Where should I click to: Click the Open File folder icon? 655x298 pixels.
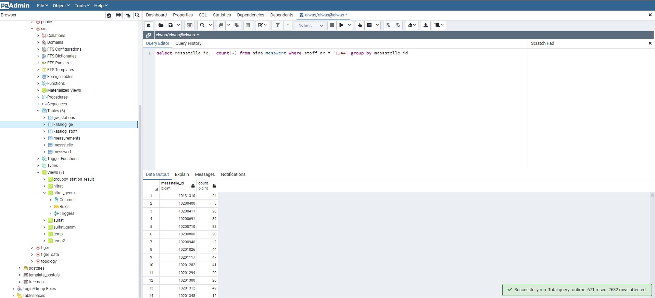(x=161, y=25)
